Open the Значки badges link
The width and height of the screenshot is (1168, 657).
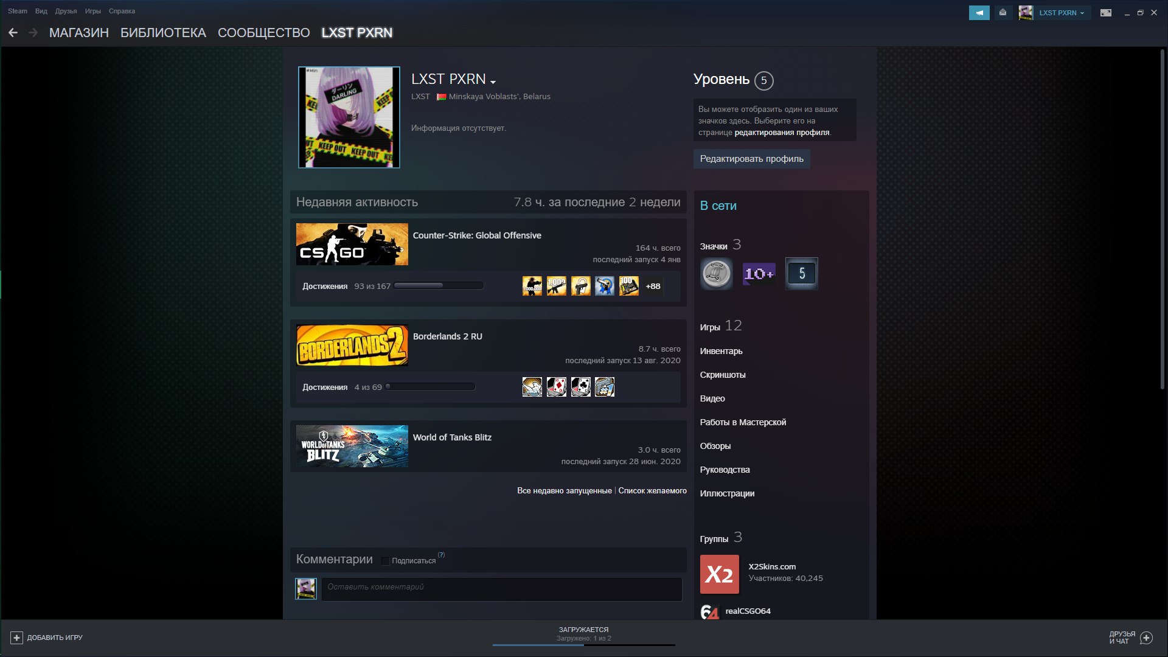(720, 245)
